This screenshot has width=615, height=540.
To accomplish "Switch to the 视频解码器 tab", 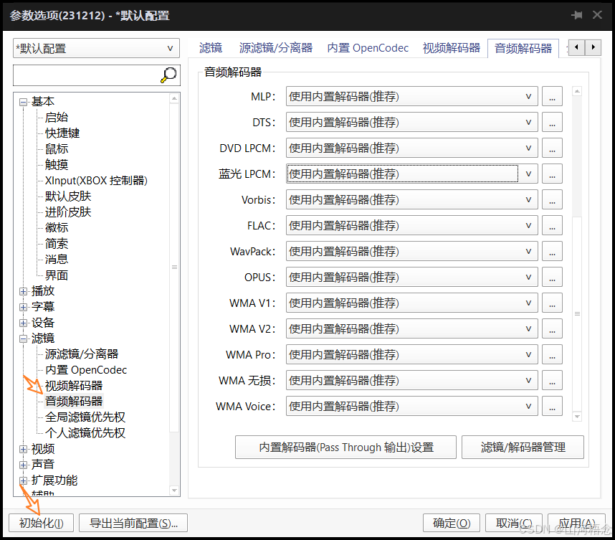I will point(452,48).
